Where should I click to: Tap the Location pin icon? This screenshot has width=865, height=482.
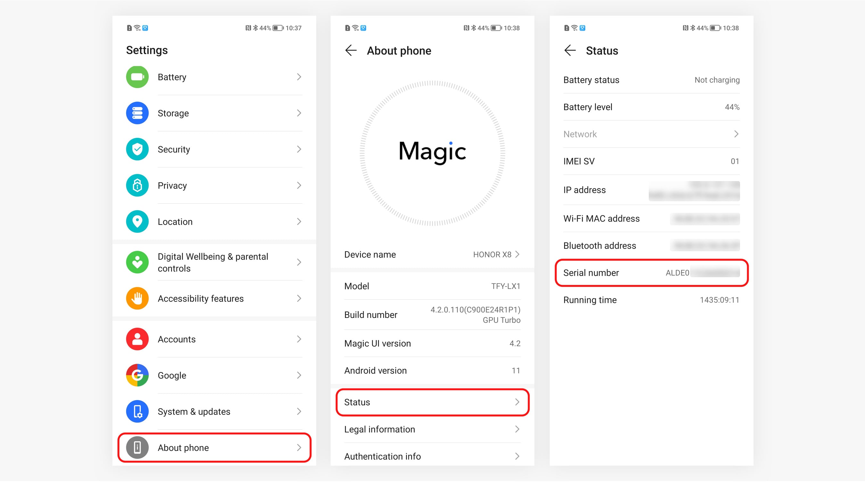pos(137,222)
